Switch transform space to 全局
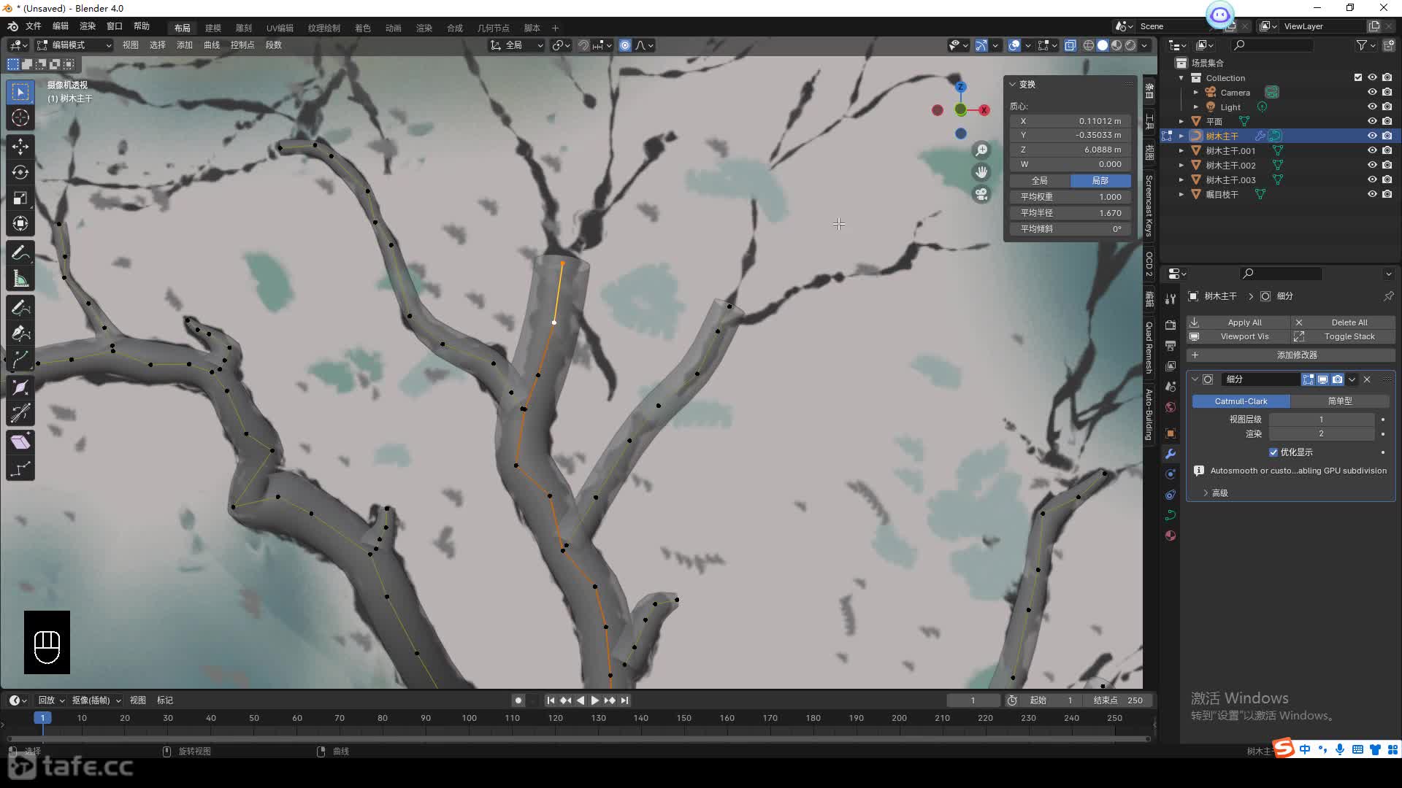1402x788 pixels. (1040, 181)
